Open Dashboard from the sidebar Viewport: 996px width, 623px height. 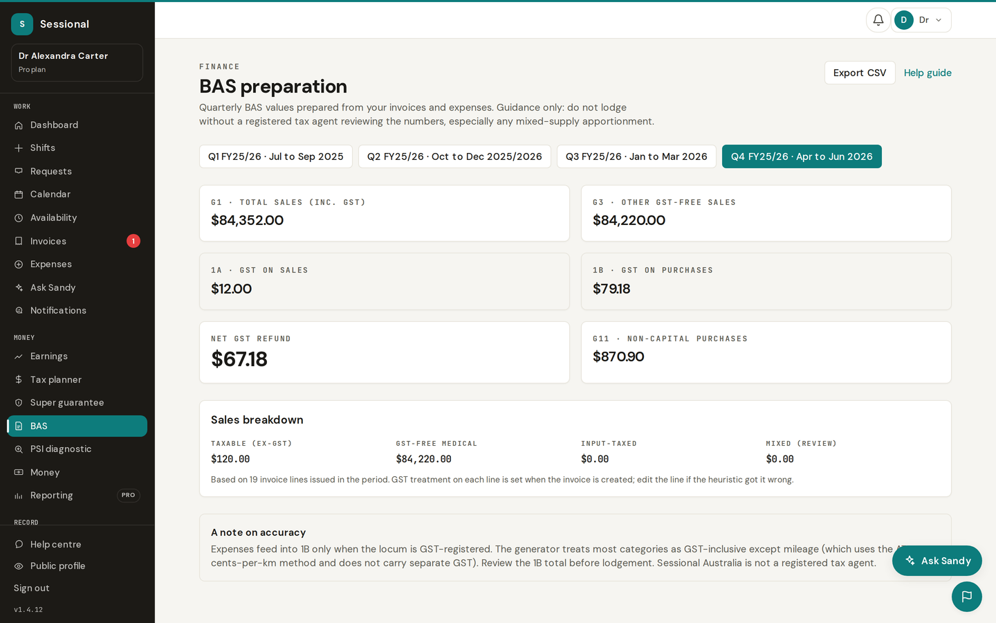click(x=77, y=125)
